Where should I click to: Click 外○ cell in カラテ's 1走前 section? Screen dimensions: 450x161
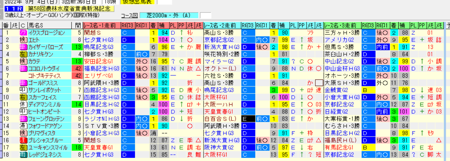[x=142, y=61]
